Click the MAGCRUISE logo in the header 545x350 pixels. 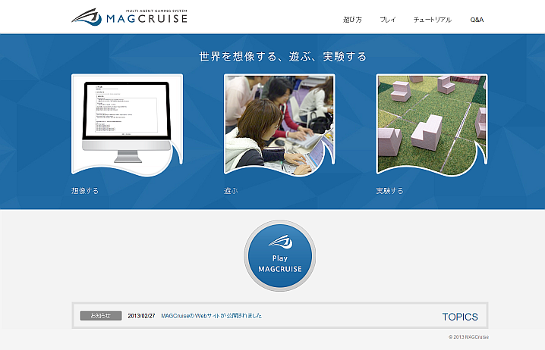pos(129,17)
